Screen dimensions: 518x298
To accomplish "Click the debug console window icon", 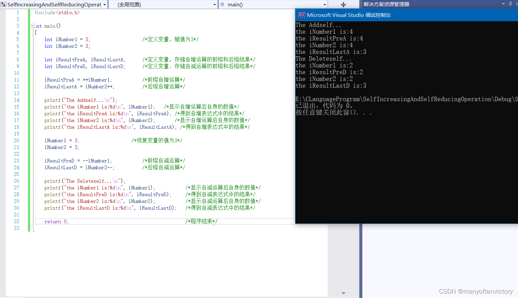I will tap(302, 15).
